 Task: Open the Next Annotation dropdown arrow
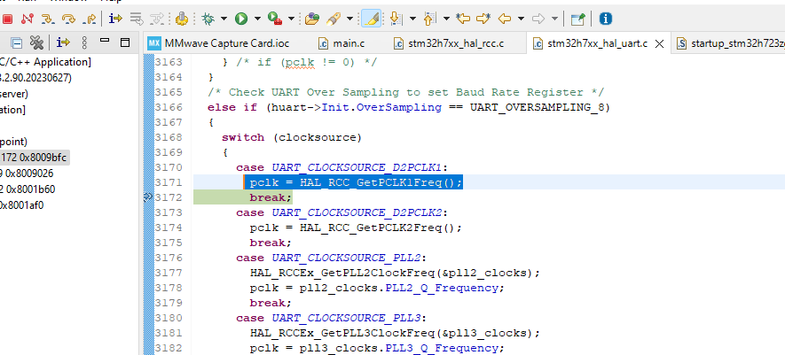click(x=412, y=19)
